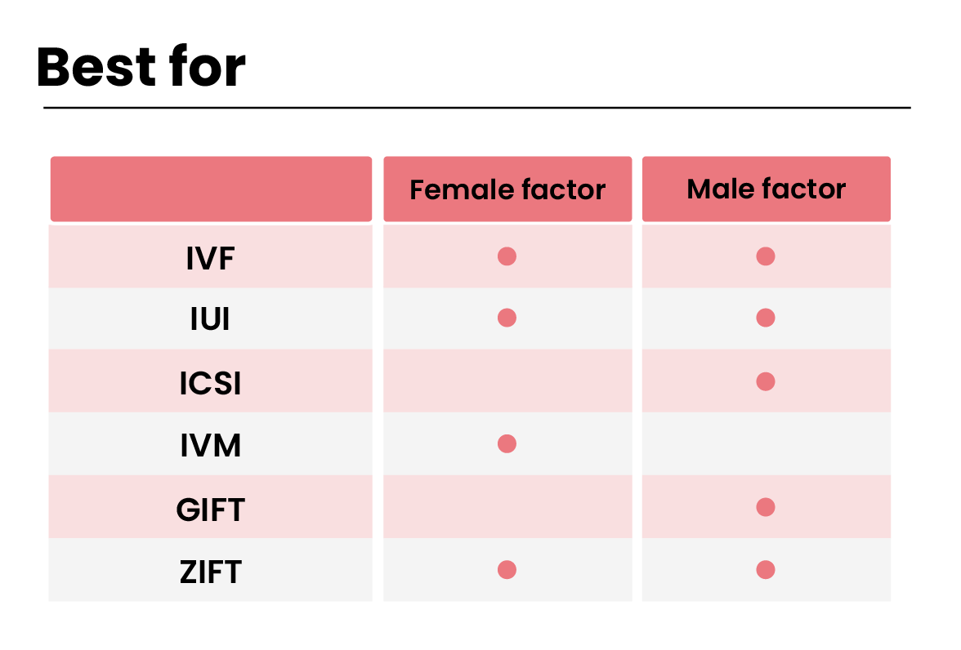Click the Best for heading
Screen dimensions: 961x650
pyautogui.click(x=141, y=66)
